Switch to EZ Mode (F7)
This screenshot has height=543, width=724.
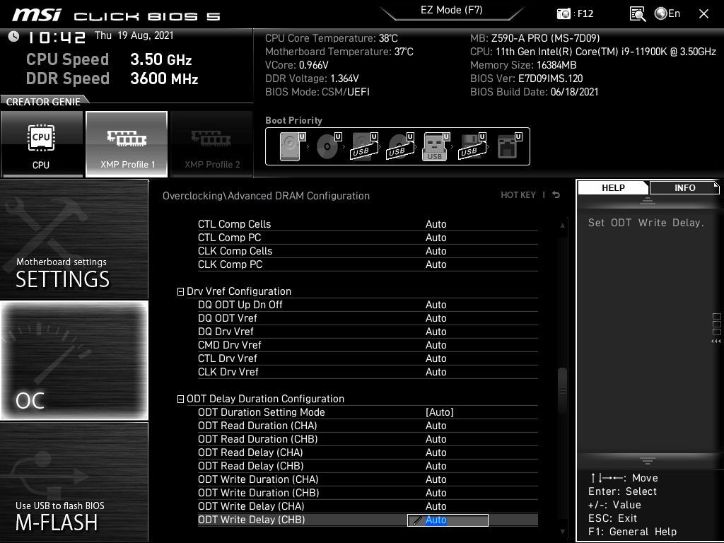point(452,10)
